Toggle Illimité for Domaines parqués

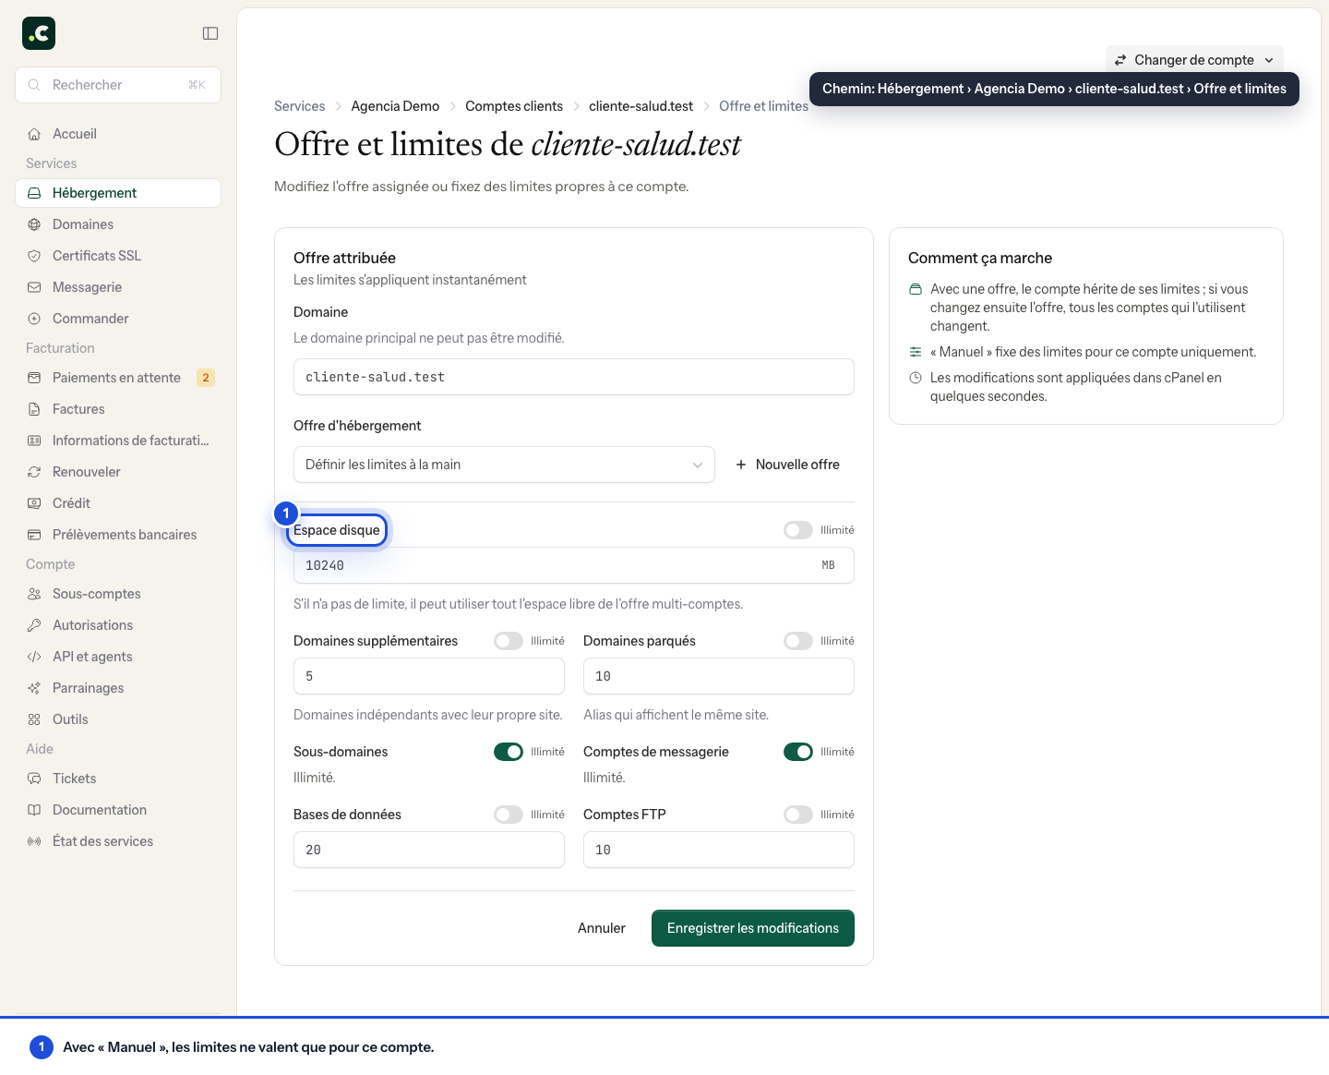pyautogui.click(x=798, y=641)
